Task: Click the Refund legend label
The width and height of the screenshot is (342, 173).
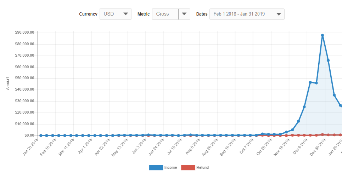Action: coord(202,167)
